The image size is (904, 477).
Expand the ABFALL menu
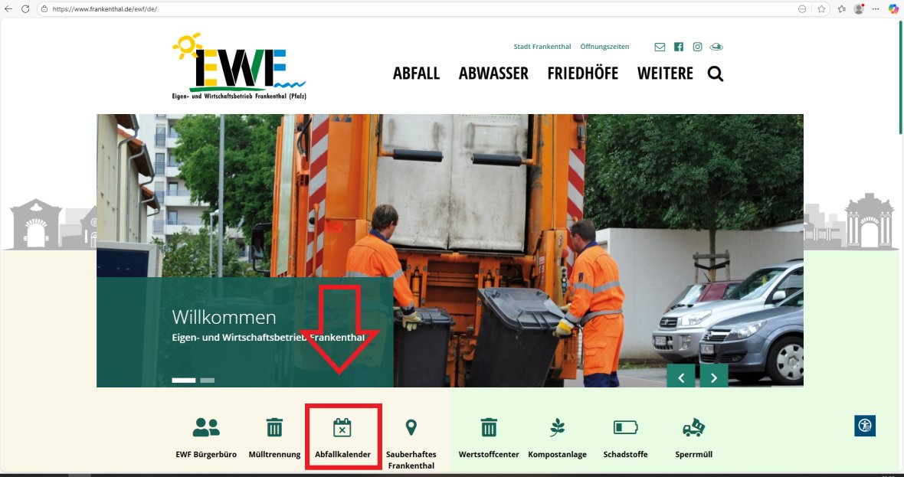416,74
